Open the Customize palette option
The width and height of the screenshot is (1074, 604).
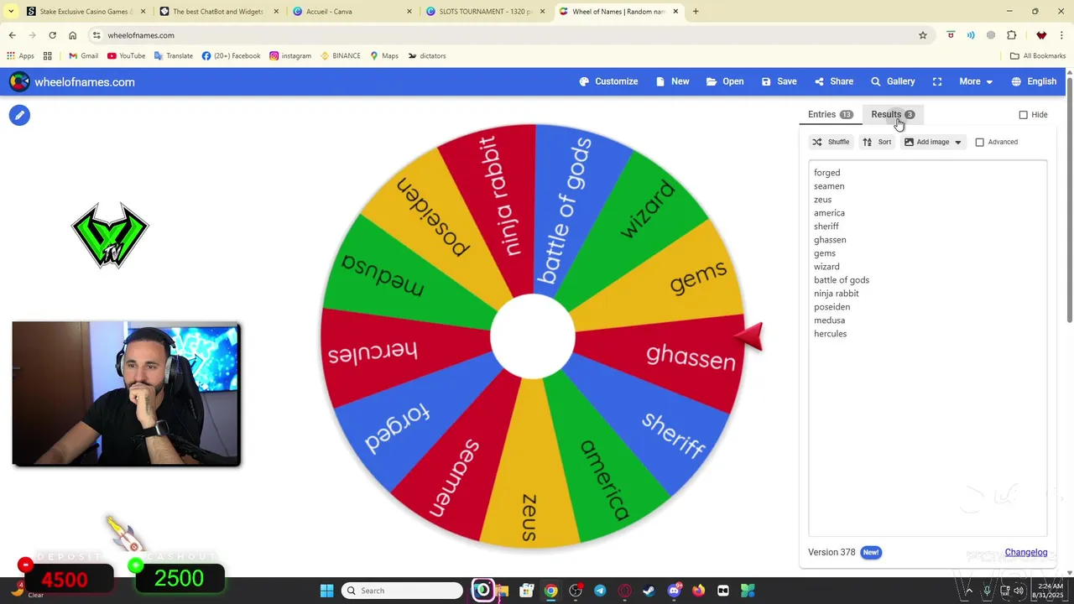[608, 81]
